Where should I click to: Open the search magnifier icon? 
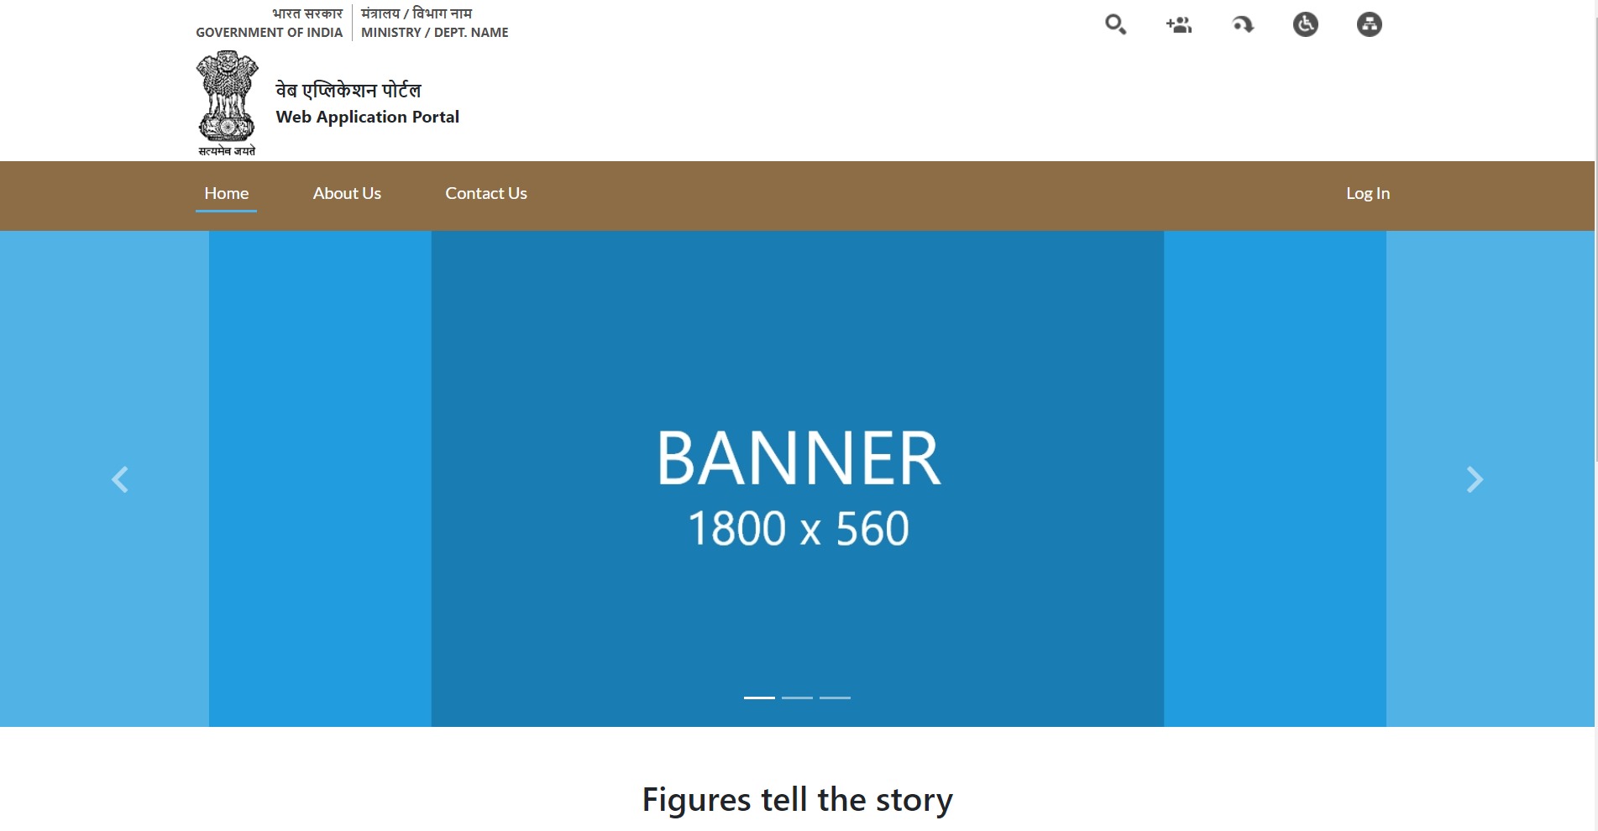[1115, 24]
